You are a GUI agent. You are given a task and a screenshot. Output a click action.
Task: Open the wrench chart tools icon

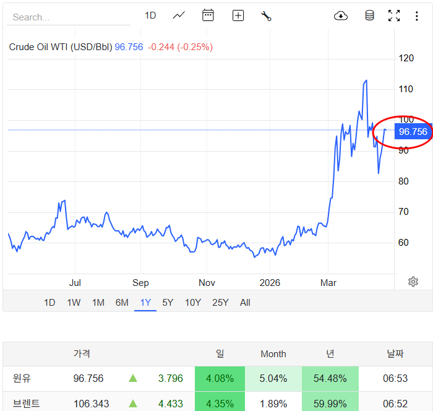[x=267, y=16]
